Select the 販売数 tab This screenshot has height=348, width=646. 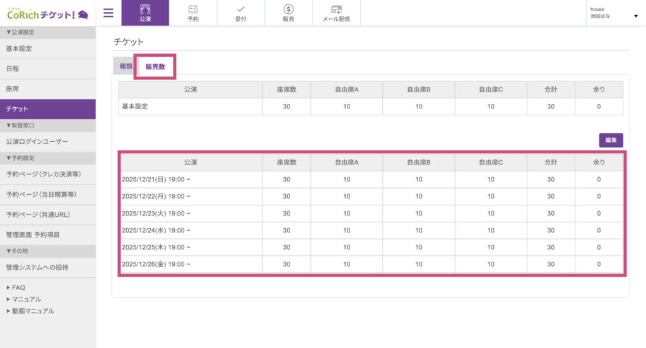(155, 67)
